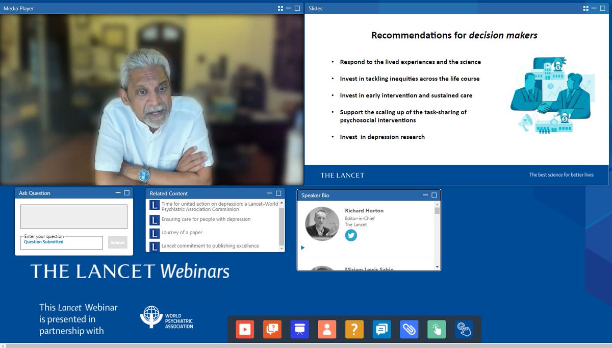
Task: Open the Media Player widget from the dock
Action: [245, 329]
